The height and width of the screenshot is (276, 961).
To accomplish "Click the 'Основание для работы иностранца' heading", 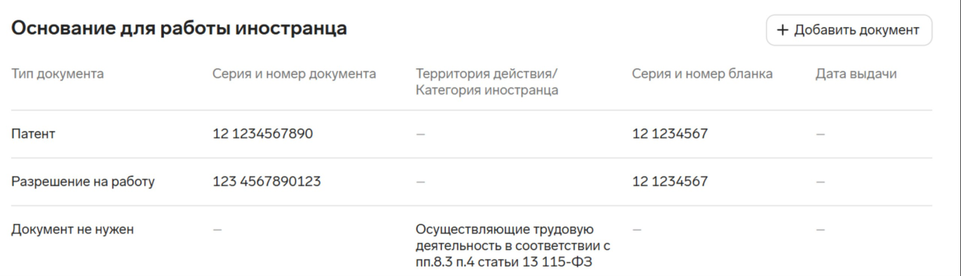I will pyautogui.click(x=179, y=28).
